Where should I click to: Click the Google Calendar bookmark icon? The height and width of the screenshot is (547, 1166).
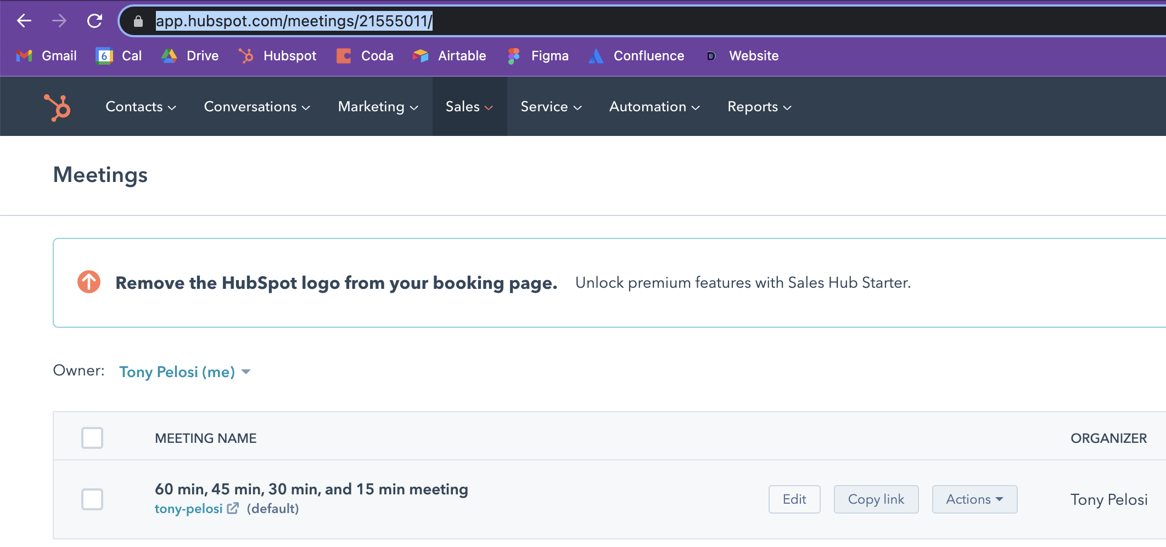point(104,56)
